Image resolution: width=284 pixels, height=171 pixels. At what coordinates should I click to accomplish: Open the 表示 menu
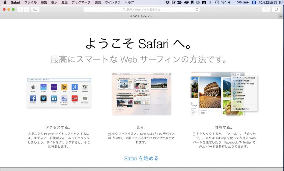coord(54,2)
